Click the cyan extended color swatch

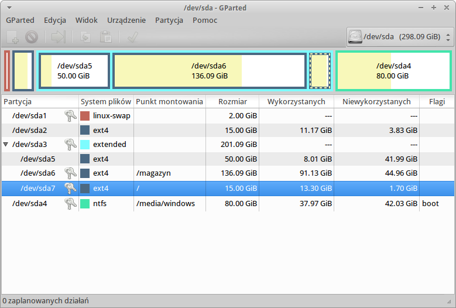click(x=85, y=144)
